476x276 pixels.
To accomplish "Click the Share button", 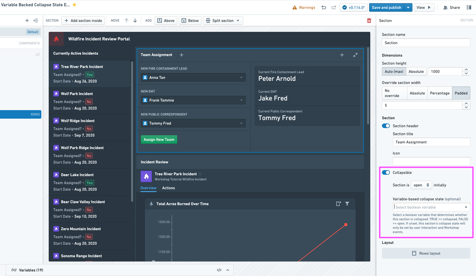I will [x=451, y=7].
